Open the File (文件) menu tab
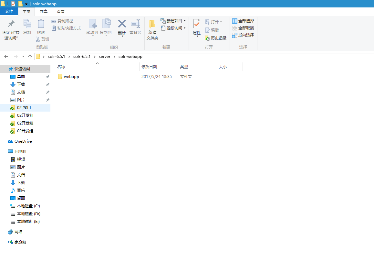374x262 pixels. coord(9,11)
